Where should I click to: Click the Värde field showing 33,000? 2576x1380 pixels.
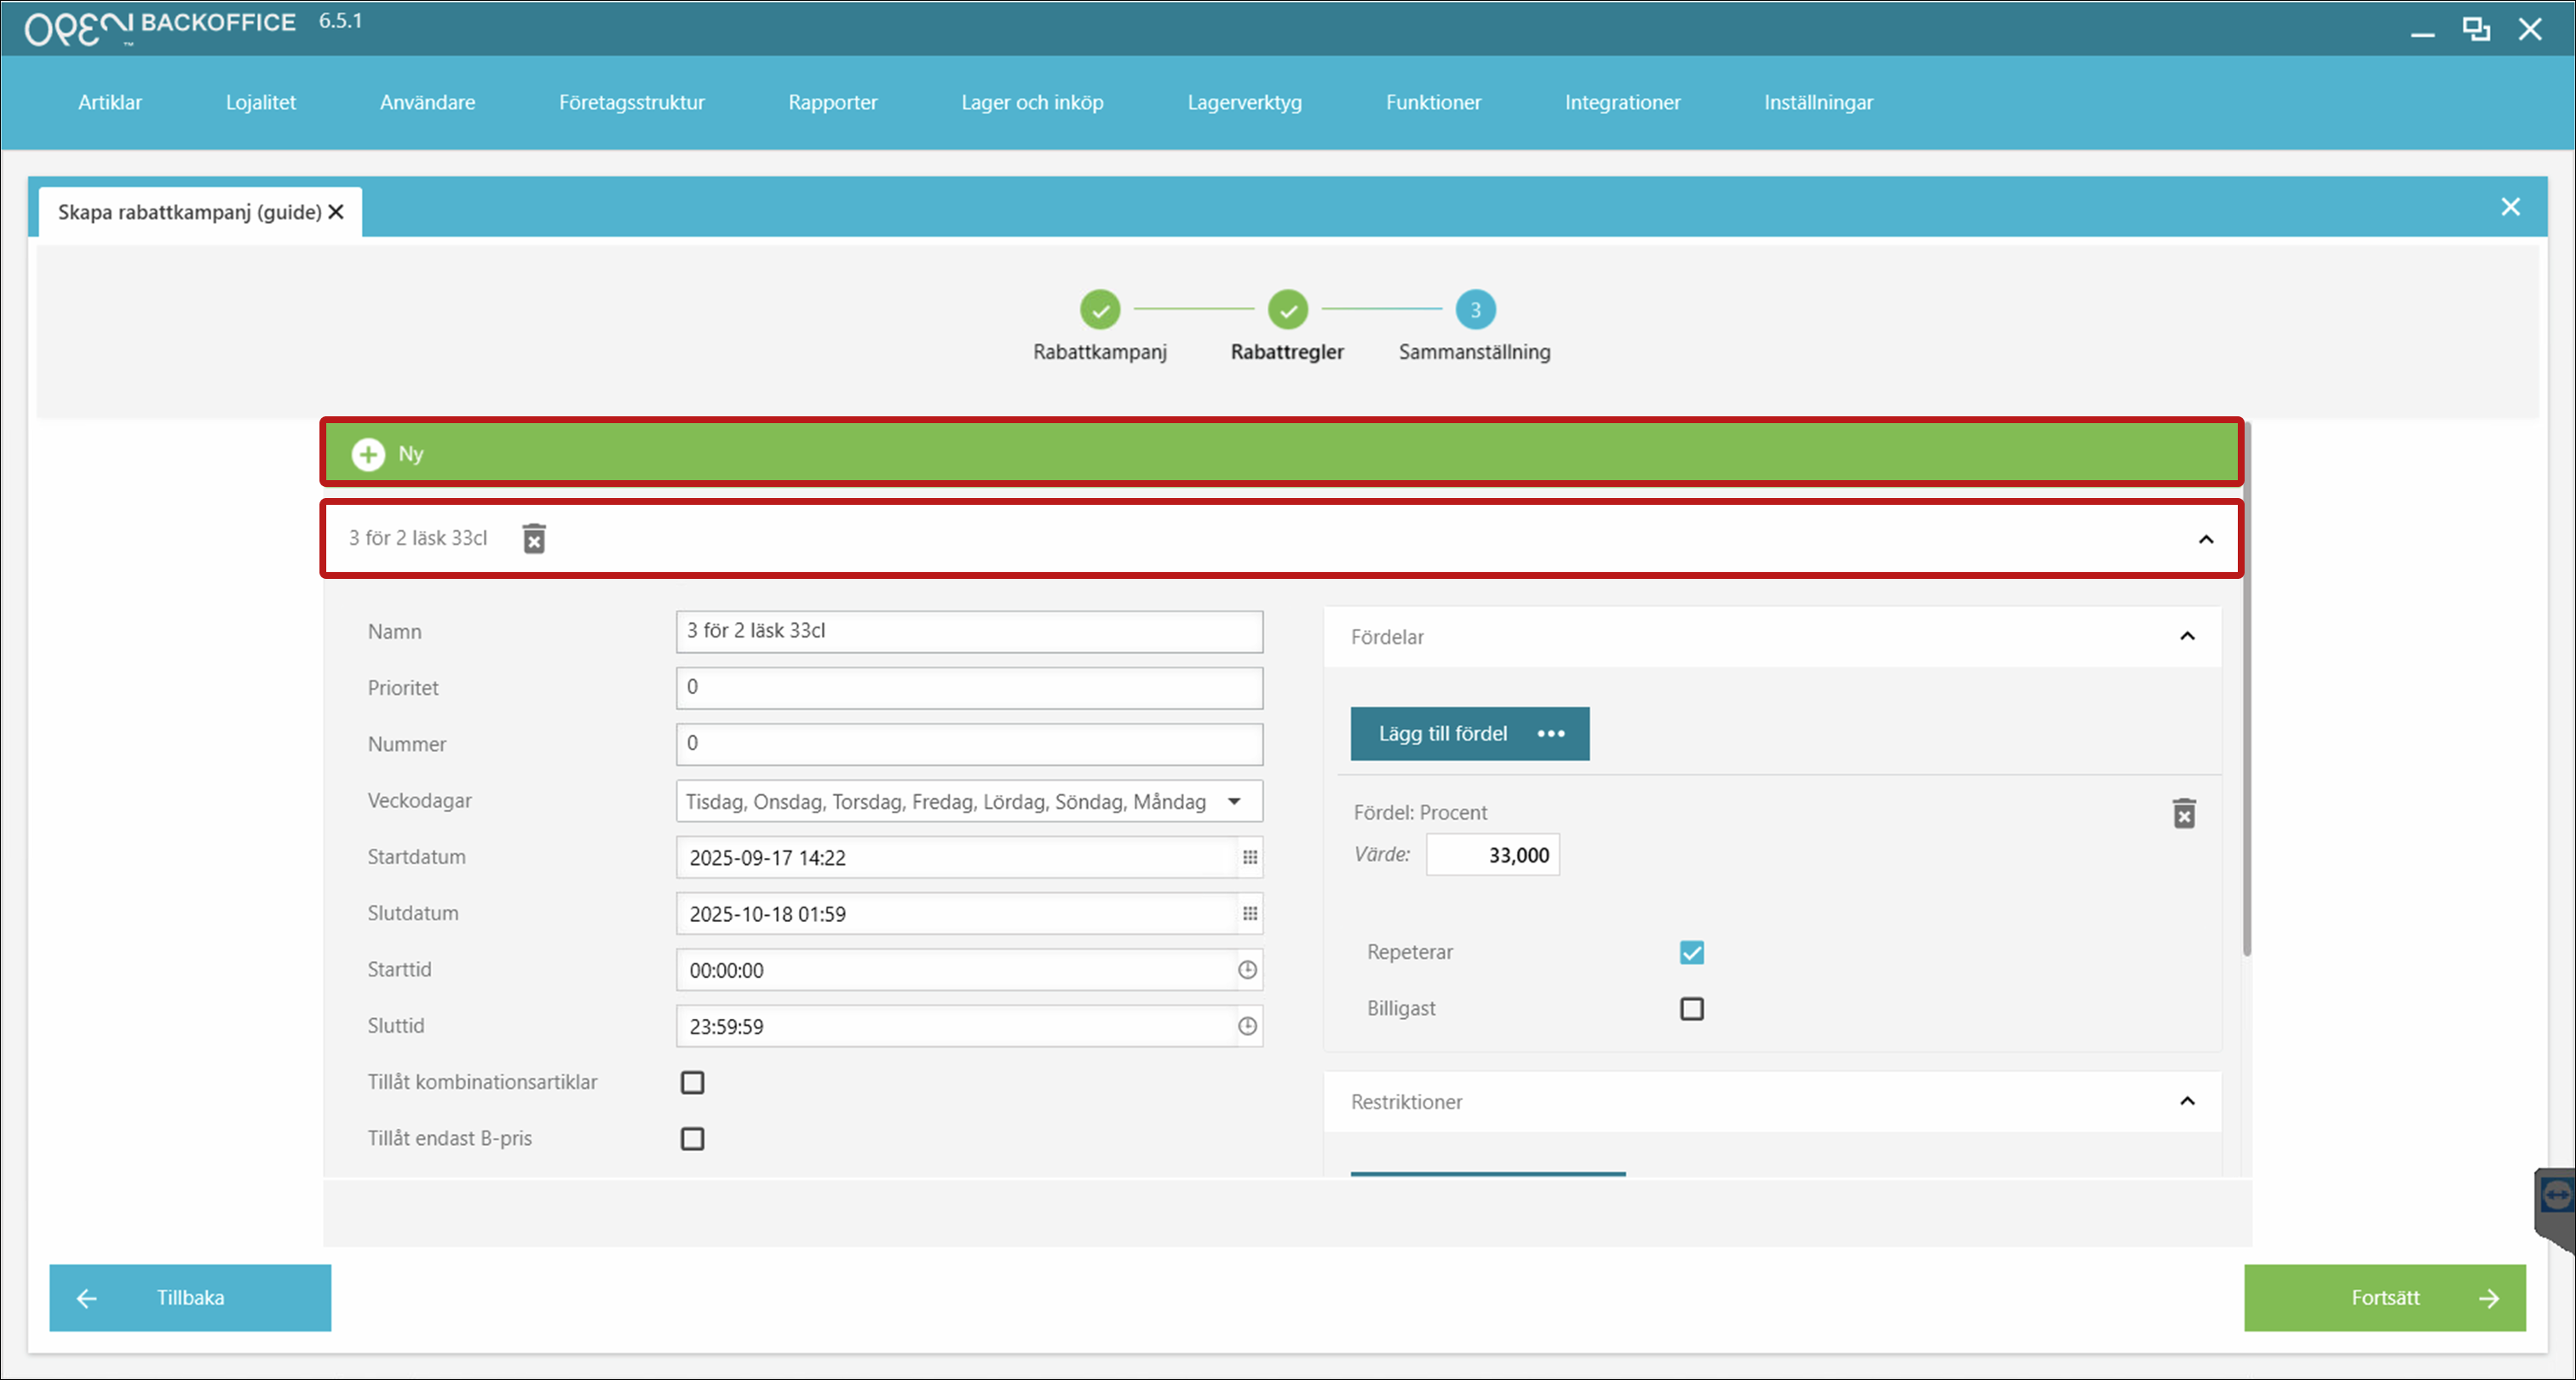(1492, 856)
